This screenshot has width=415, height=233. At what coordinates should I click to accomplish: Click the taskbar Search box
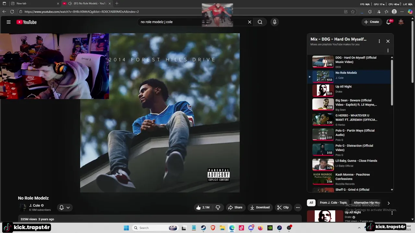(x=156, y=228)
